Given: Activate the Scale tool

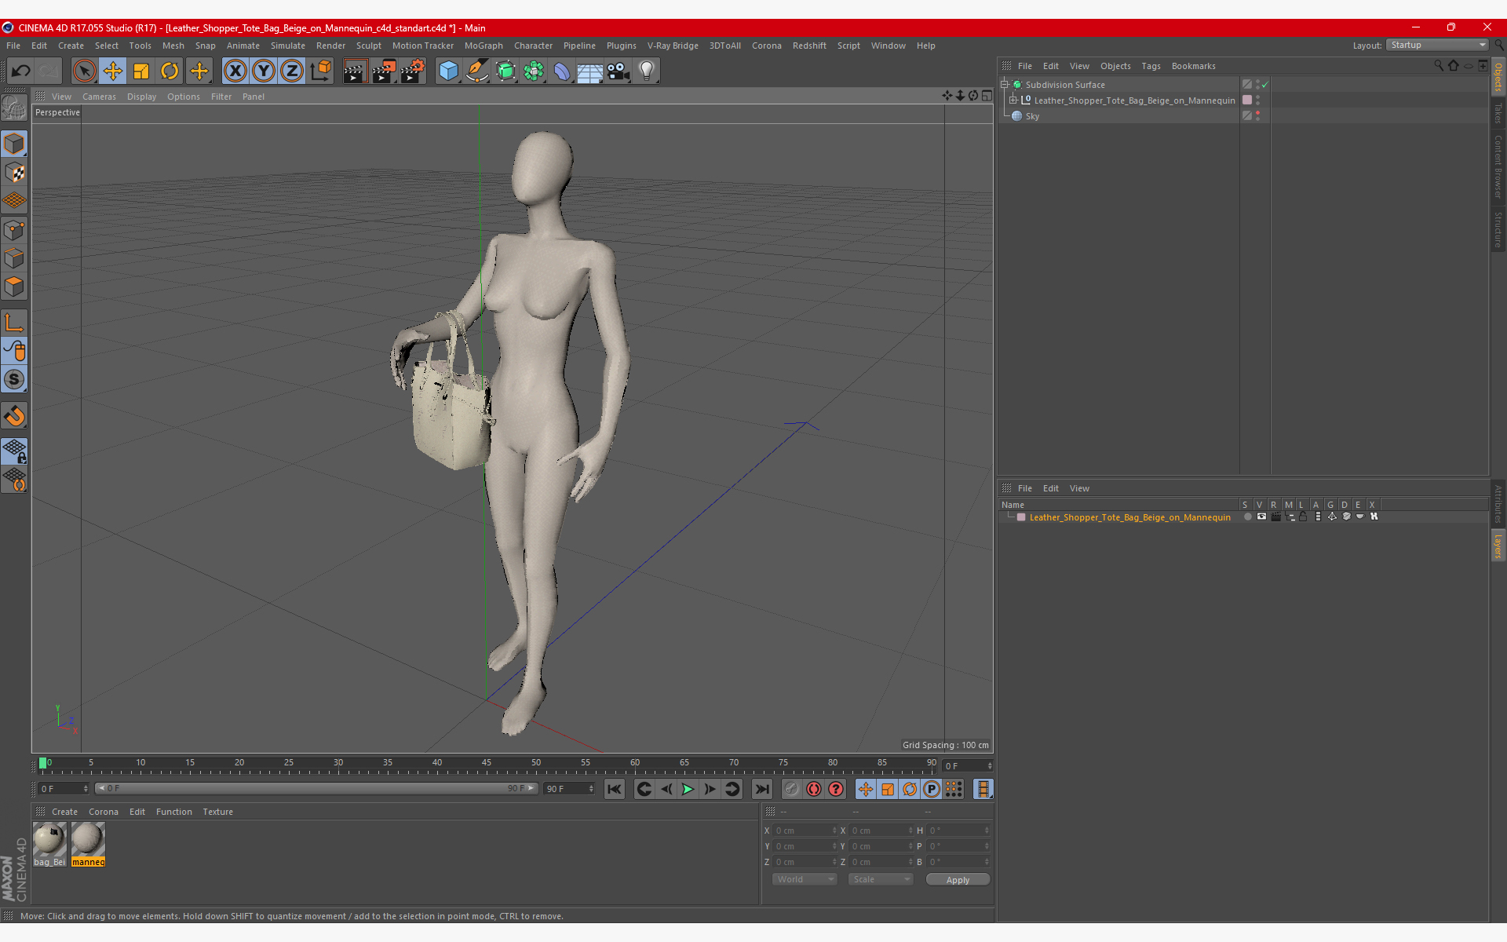Looking at the screenshot, I should pos(141,71).
